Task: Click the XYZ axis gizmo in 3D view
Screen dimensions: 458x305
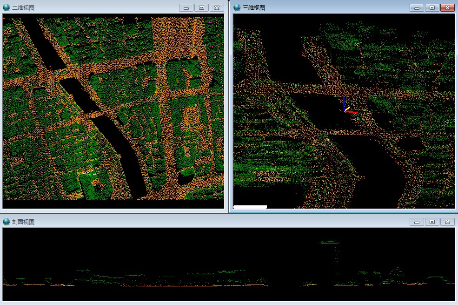Action: click(x=350, y=105)
